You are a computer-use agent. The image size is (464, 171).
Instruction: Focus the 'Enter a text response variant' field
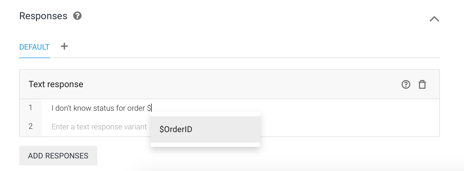click(99, 127)
